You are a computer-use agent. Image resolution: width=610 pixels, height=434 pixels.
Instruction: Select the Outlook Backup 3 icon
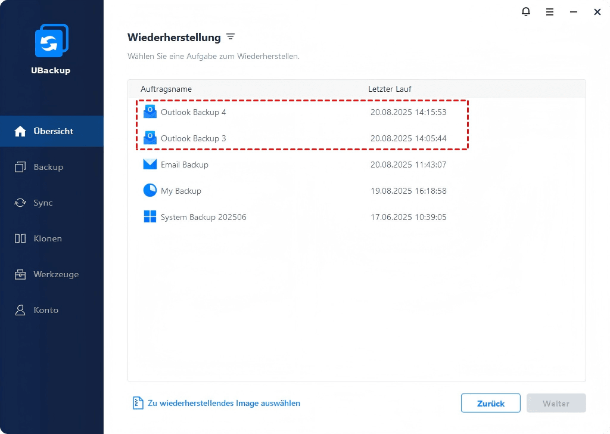coord(150,138)
